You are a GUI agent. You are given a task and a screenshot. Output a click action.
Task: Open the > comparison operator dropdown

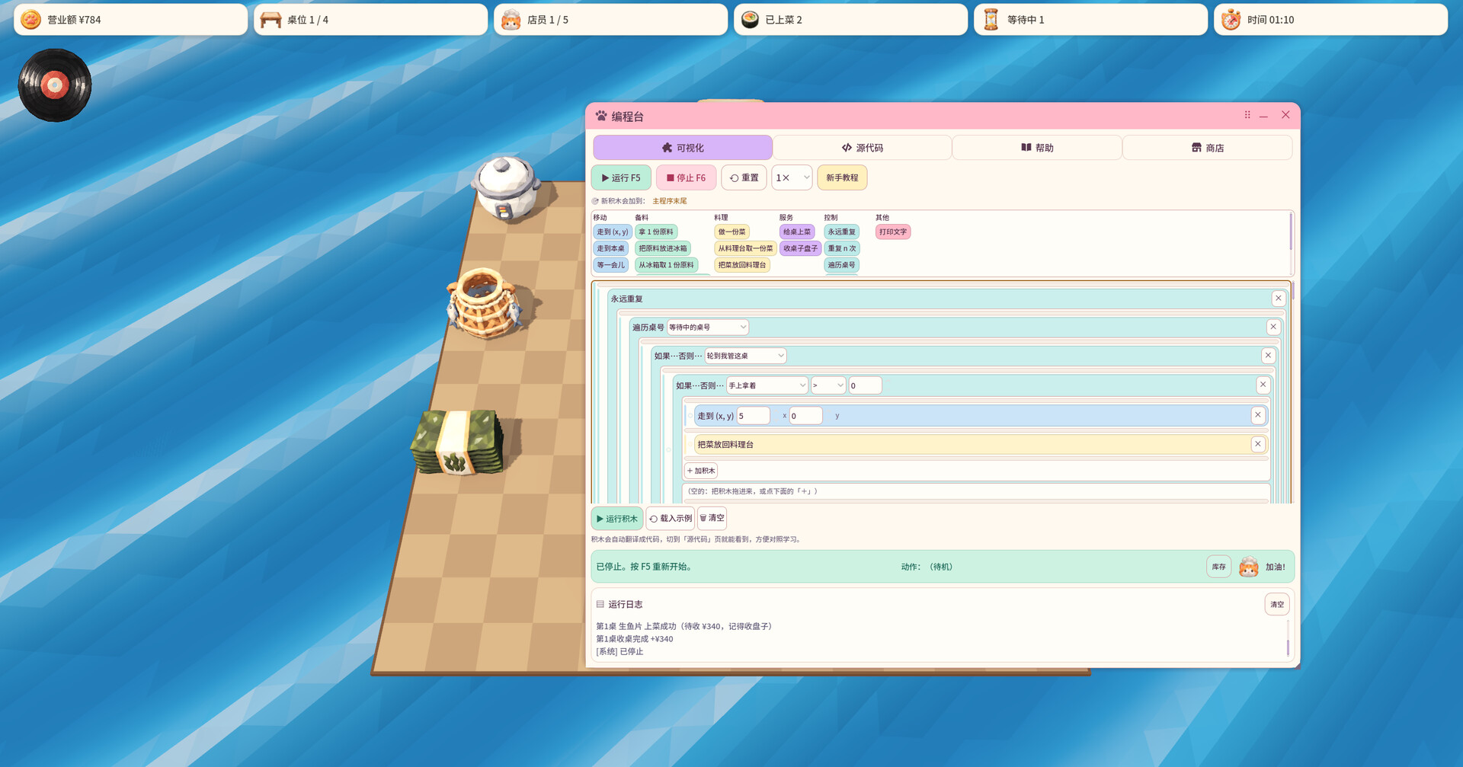tap(828, 385)
